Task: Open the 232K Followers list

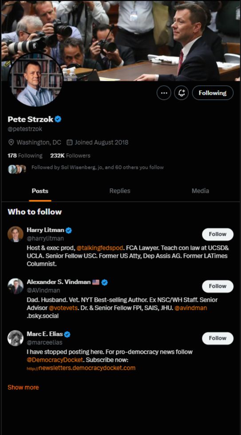Action: pos(71,156)
